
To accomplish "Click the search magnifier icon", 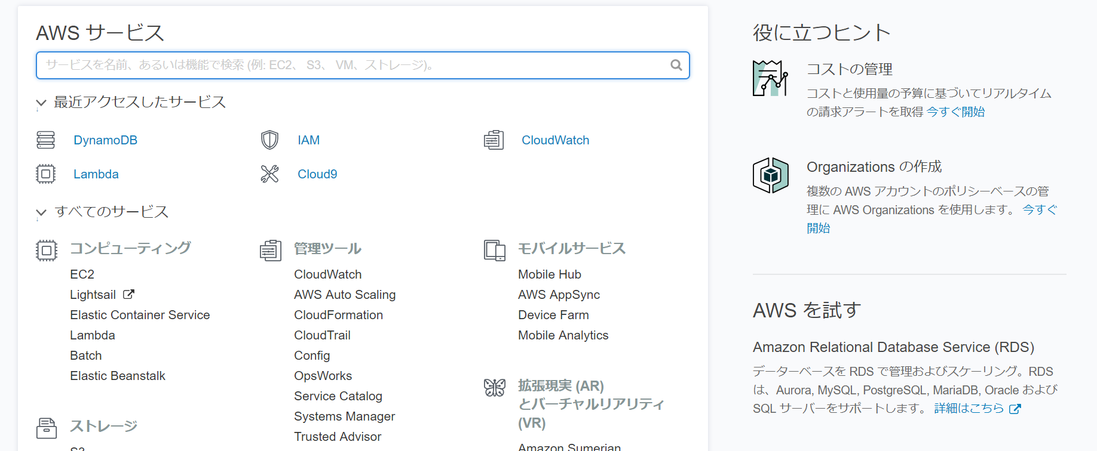I will click(676, 65).
